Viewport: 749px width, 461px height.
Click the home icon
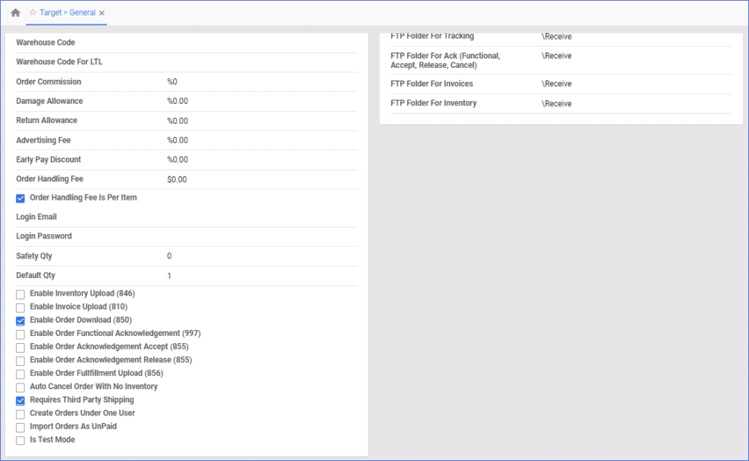click(x=15, y=12)
